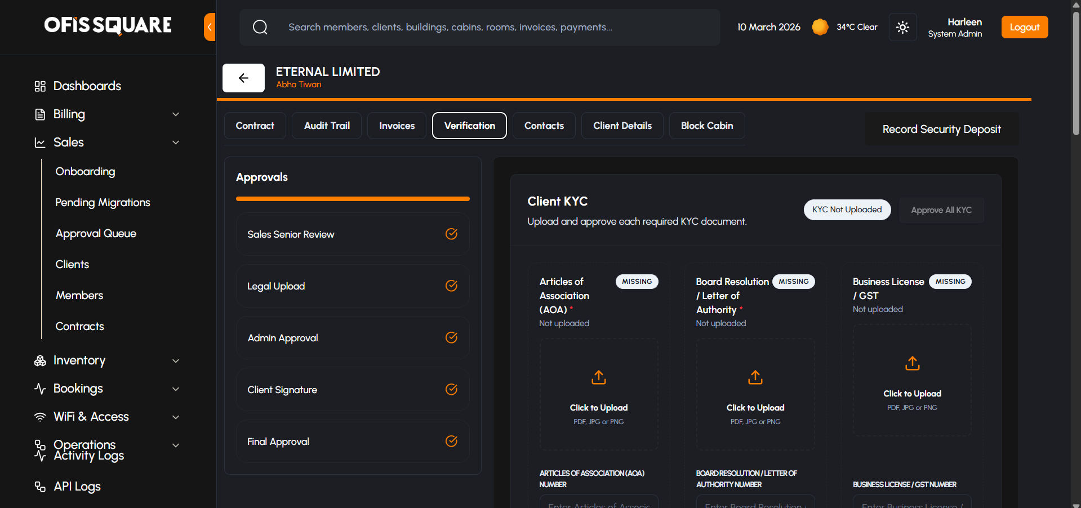Click the OFIS SQUARE logo

(x=108, y=25)
